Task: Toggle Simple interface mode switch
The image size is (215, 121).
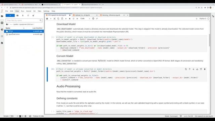Action: coord(11,116)
